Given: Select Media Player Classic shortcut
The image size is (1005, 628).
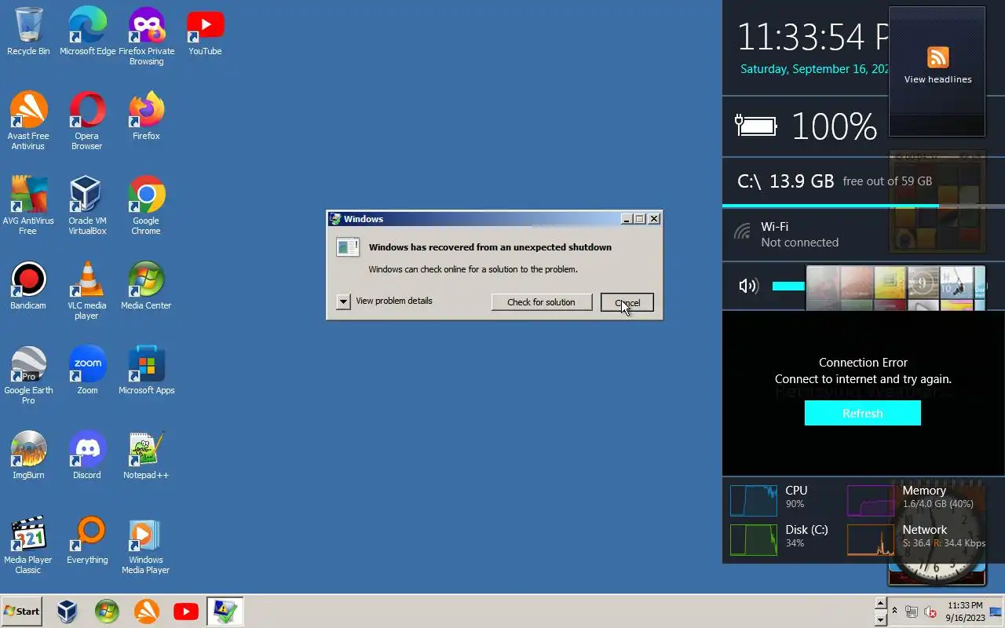Looking at the screenshot, I should [28, 545].
